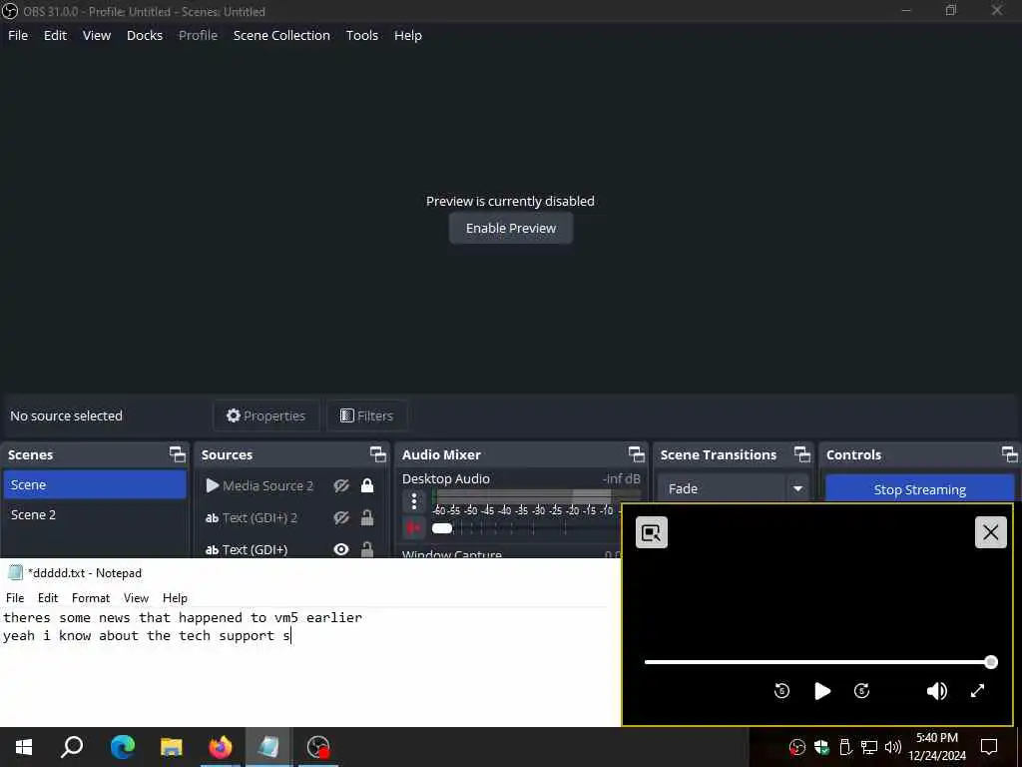Open File Explorer from the taskbar
This screenshot has height=767, width=1022.
coord(172,747)
